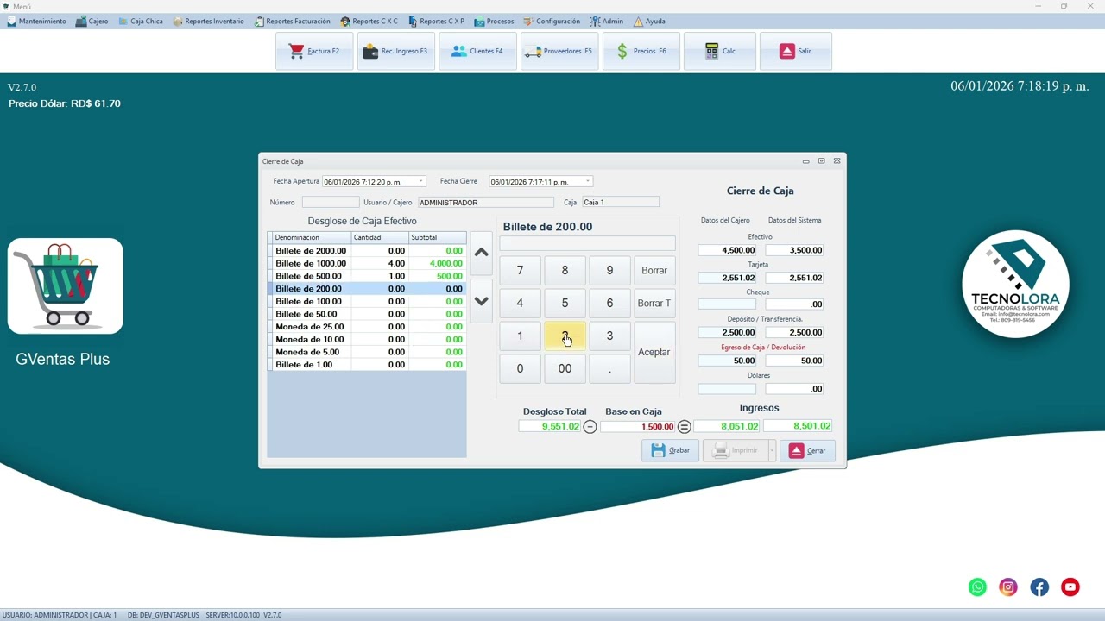Screen dimensions: 1105x621
Task: Click keypad digit 1
Action: point(520,336)
